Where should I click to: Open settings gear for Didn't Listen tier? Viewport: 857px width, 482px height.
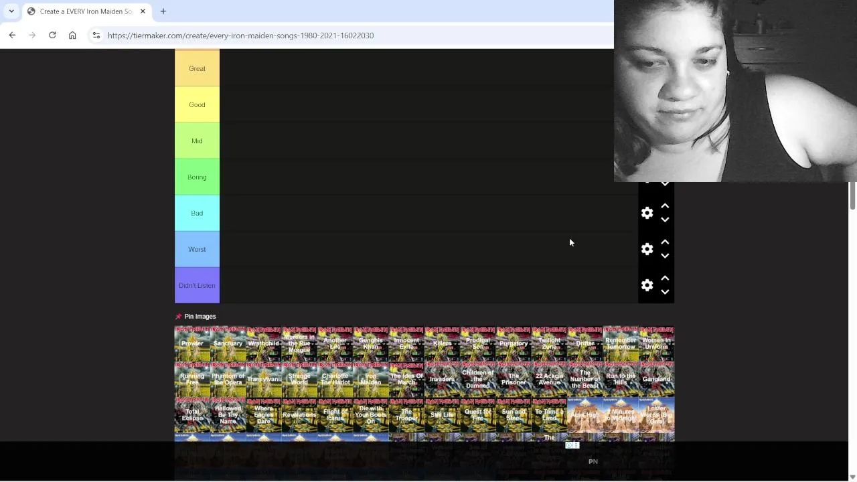[x=647, y=285]
